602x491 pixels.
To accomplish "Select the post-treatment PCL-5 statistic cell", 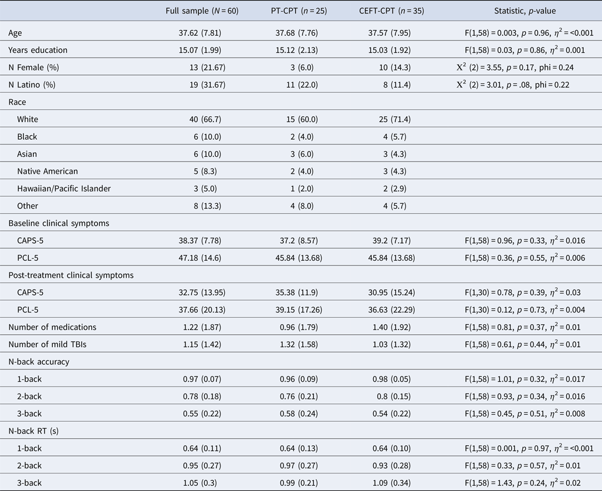I will tap(525, 310).
